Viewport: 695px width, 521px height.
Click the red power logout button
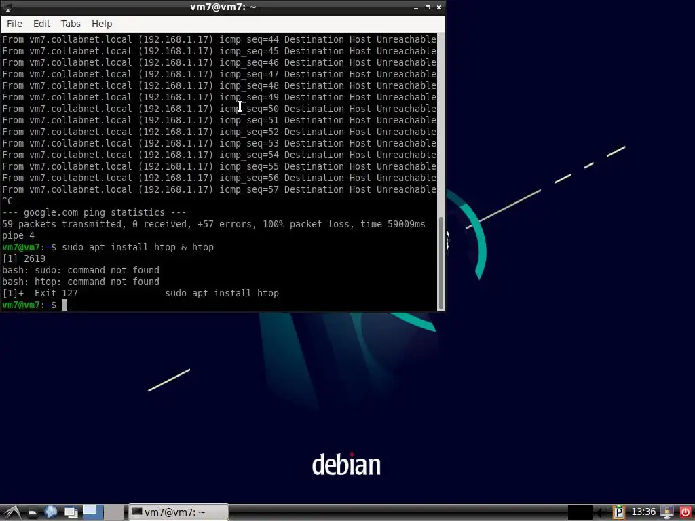(685, 513)
